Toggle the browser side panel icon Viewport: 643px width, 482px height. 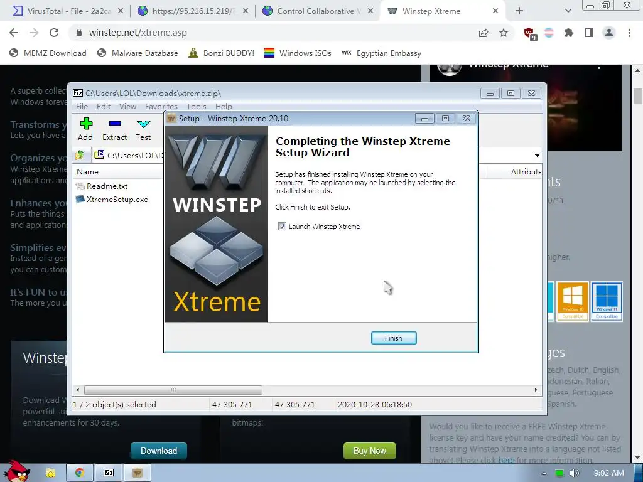point(589,33)
